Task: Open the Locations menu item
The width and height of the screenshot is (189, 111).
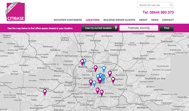Action: 93,20
